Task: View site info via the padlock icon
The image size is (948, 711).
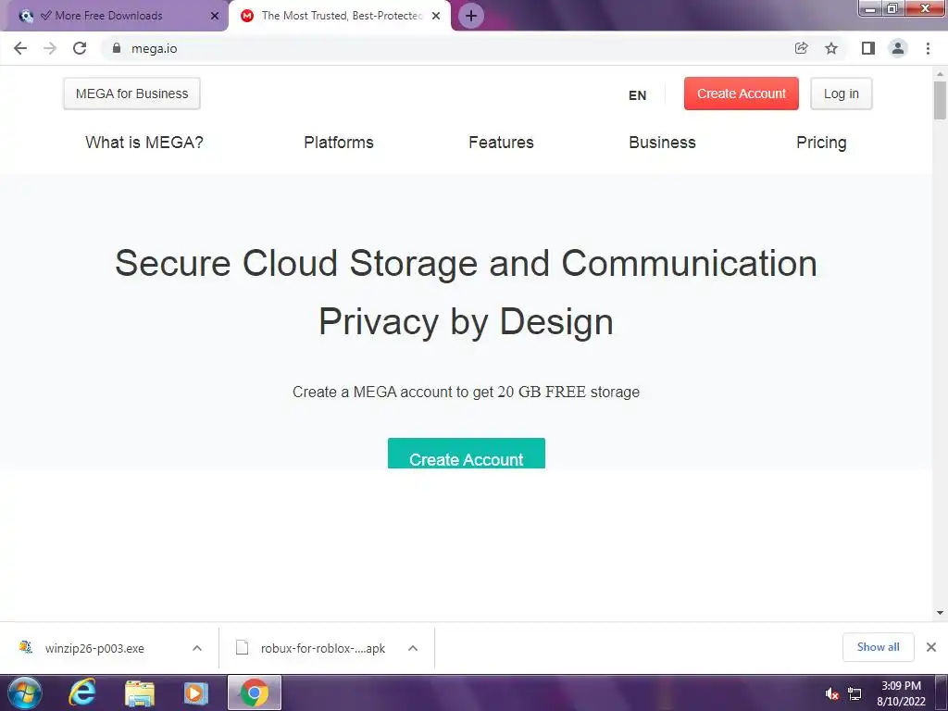Action: pos(117,48)
